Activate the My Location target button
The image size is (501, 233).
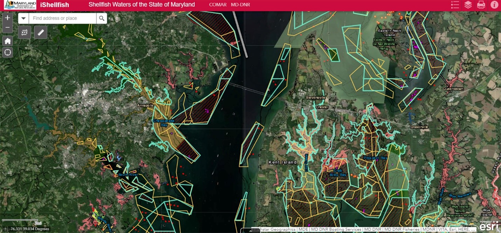tap(7, 52)
